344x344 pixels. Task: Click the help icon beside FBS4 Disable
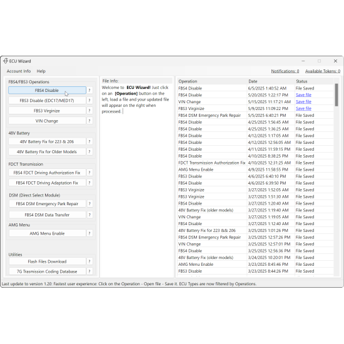89,91
